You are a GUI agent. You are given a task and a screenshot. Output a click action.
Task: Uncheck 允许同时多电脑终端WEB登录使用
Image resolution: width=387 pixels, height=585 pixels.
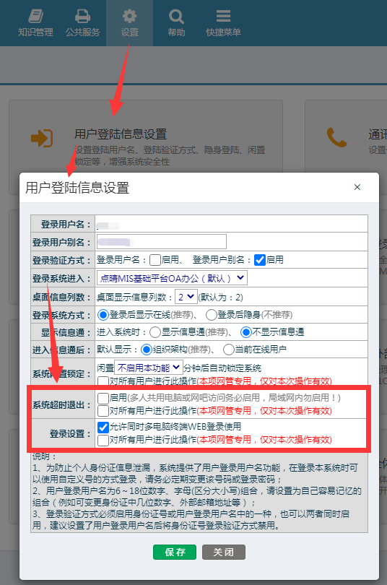click(103, 427)
